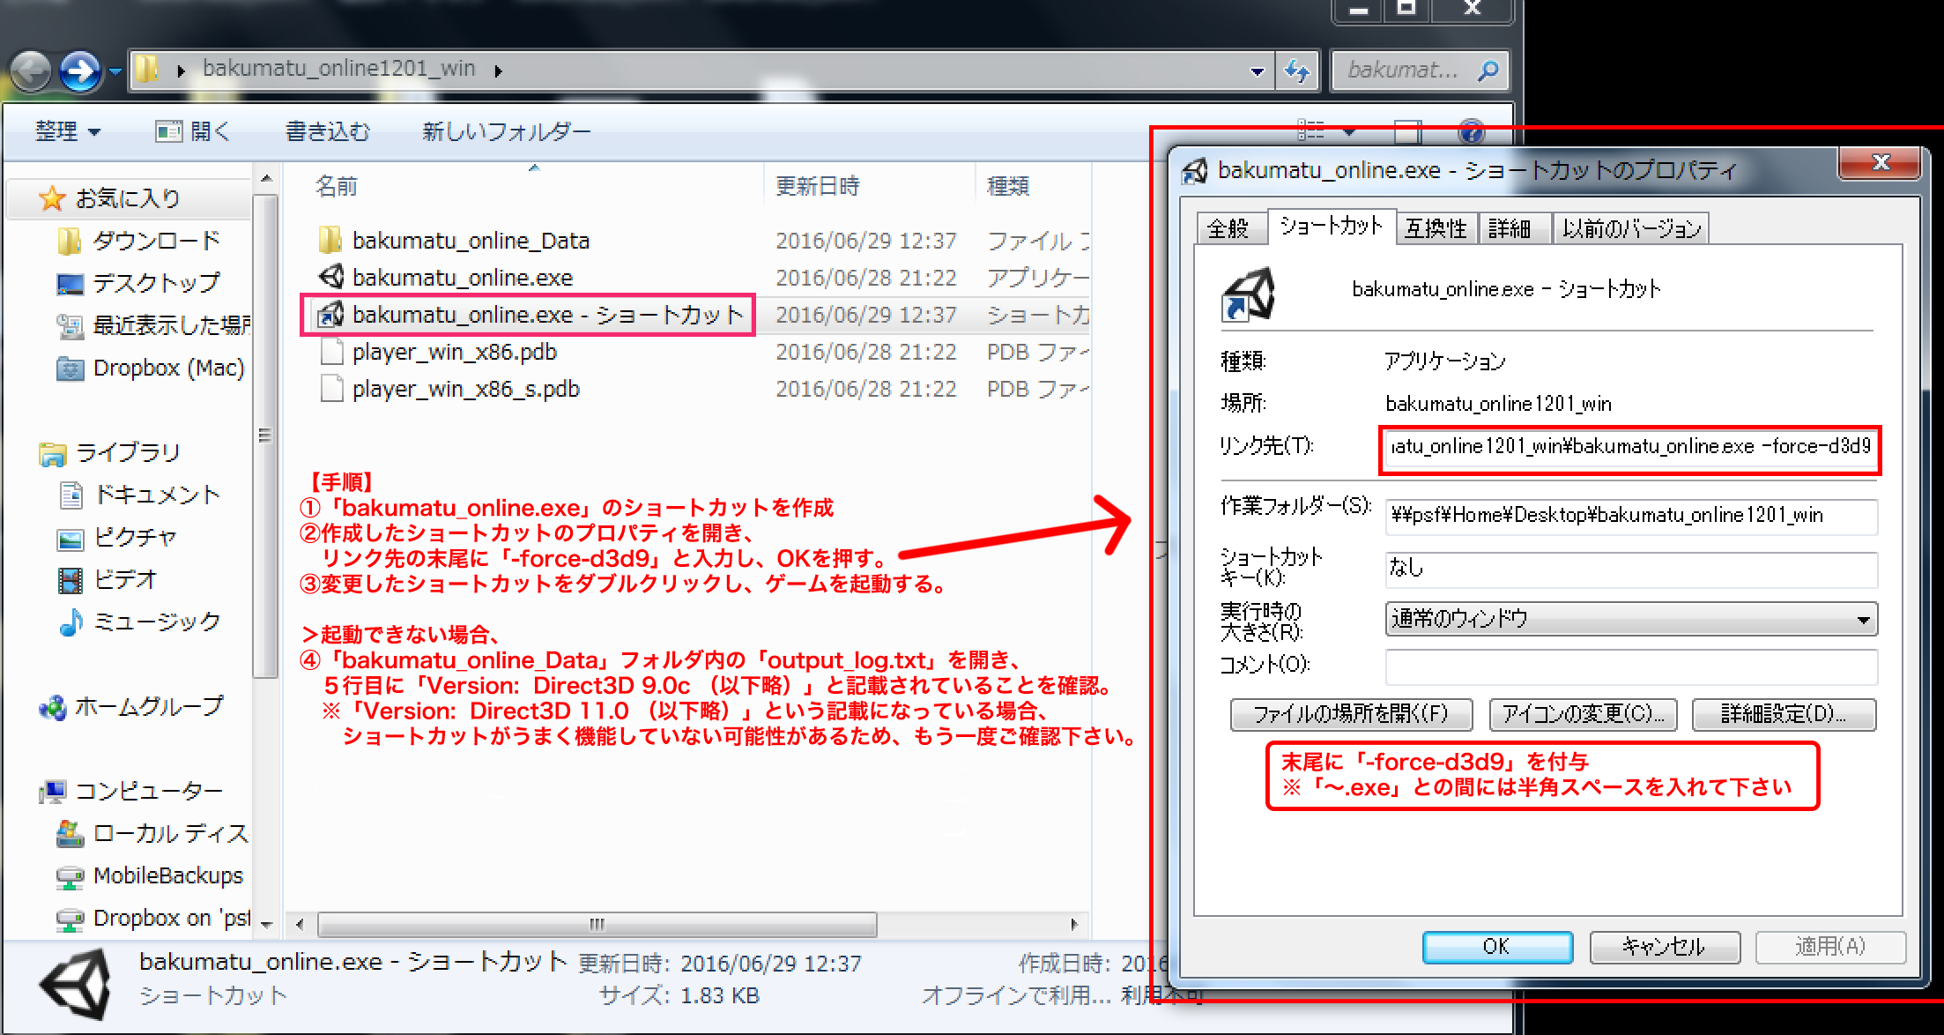Select bakumatu_online_Data folder icon
1944x1035 pixels.
(x=330, y=240)
